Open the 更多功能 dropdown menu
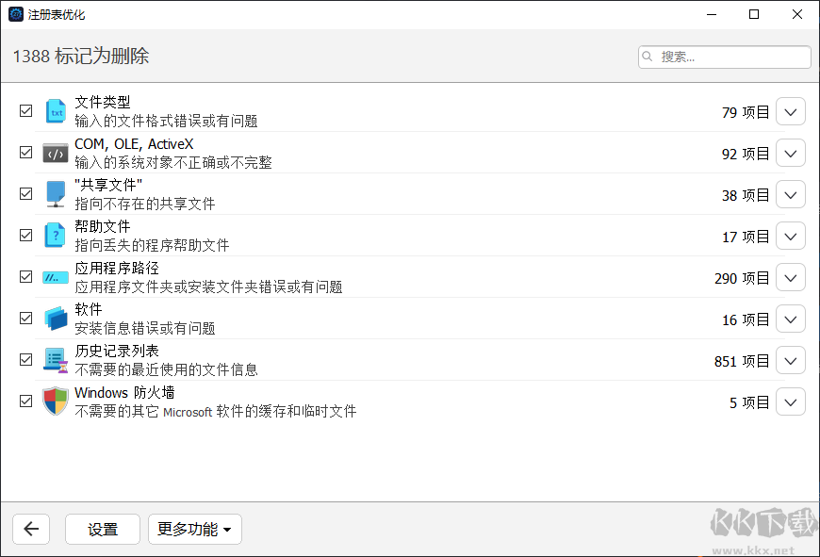Screen dimensions: 820x557 (194, 529)
